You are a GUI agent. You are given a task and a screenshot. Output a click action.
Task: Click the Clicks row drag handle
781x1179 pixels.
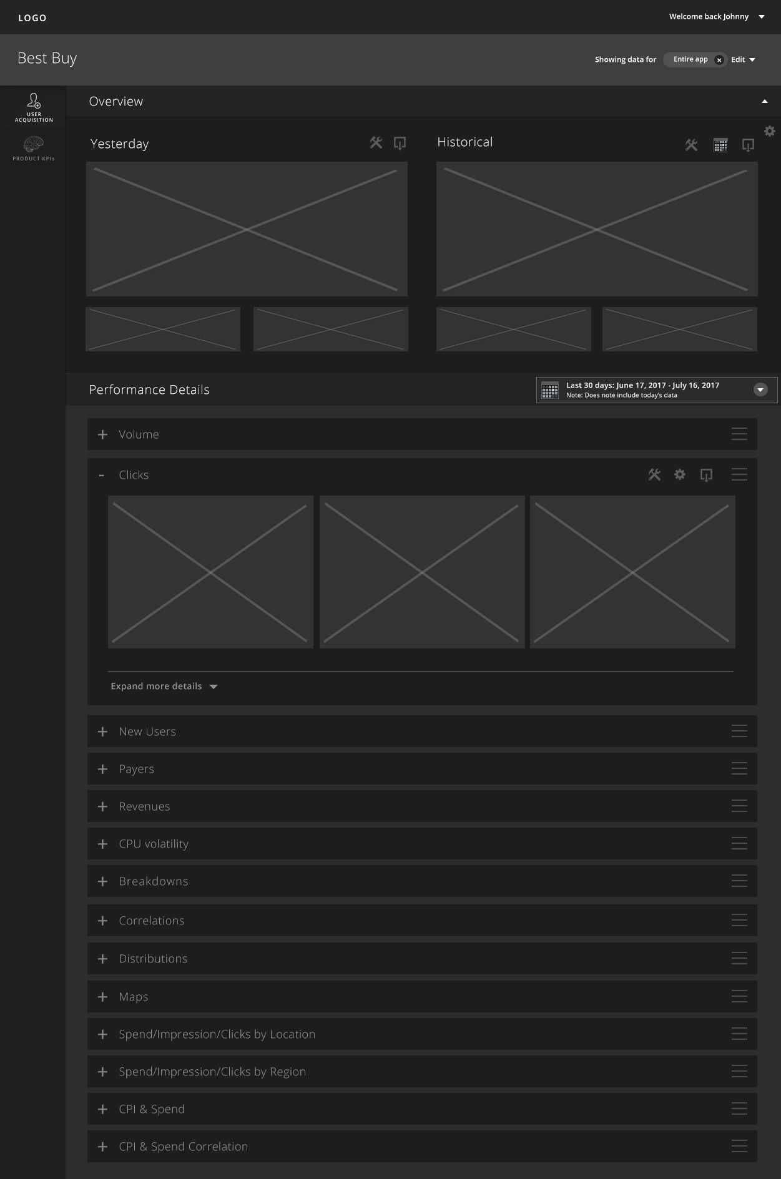[739, 475]
